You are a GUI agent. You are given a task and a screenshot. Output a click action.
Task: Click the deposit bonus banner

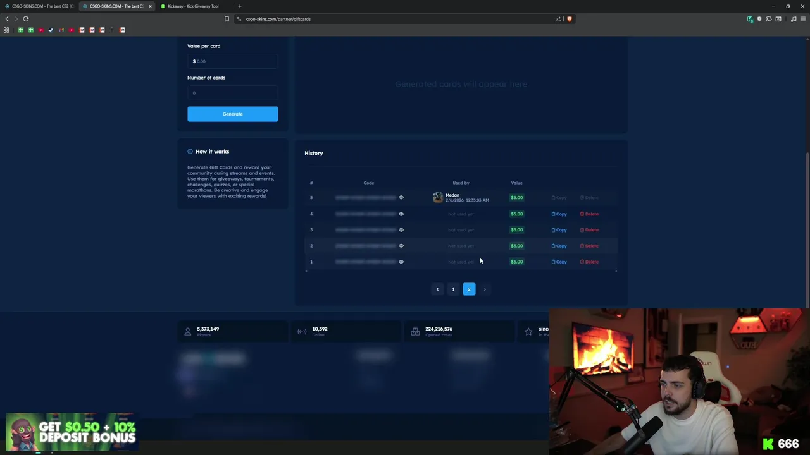click(71, 432)
